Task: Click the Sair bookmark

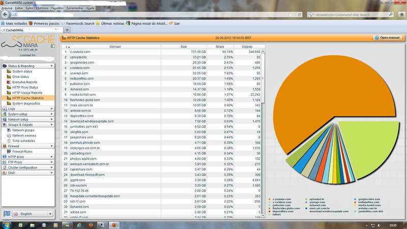Action: coord(175,23)
